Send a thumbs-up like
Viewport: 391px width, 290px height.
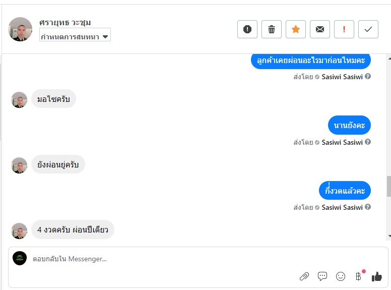(x=376, y=276)
